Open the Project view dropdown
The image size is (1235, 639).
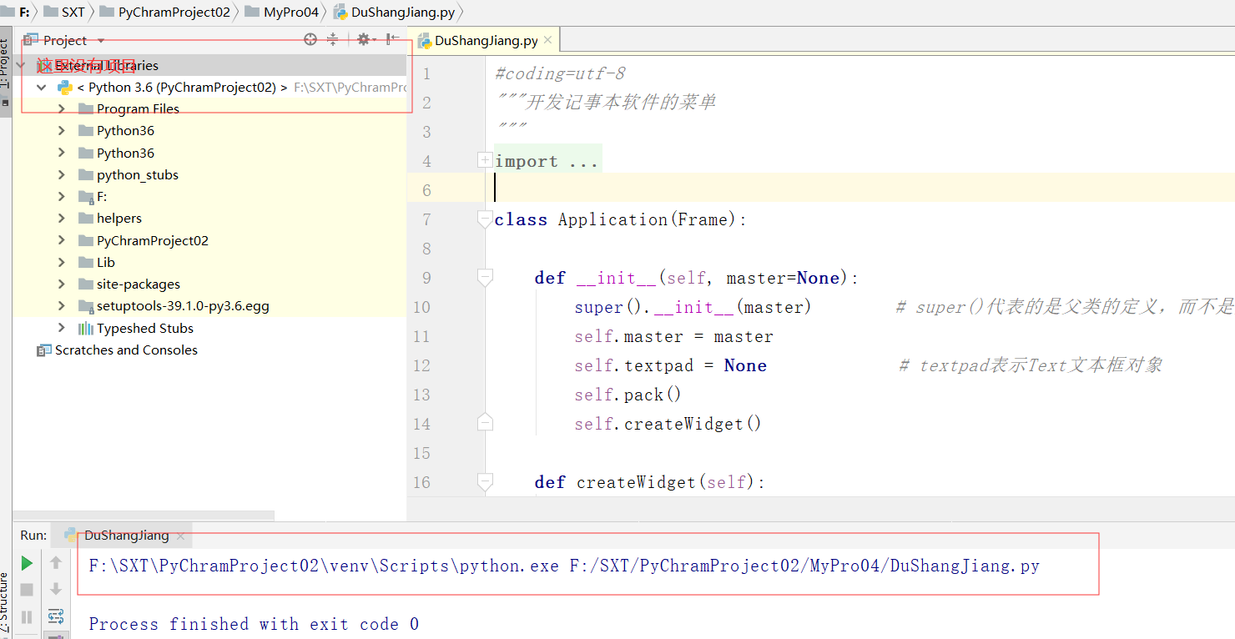101,40
